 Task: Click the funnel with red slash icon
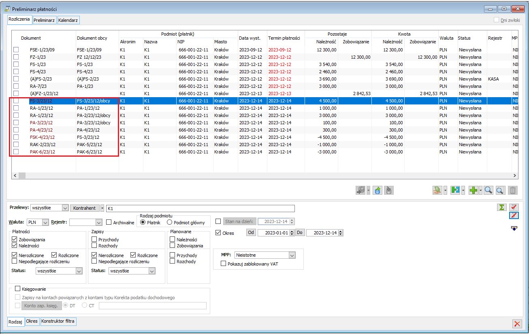(514, 215)
